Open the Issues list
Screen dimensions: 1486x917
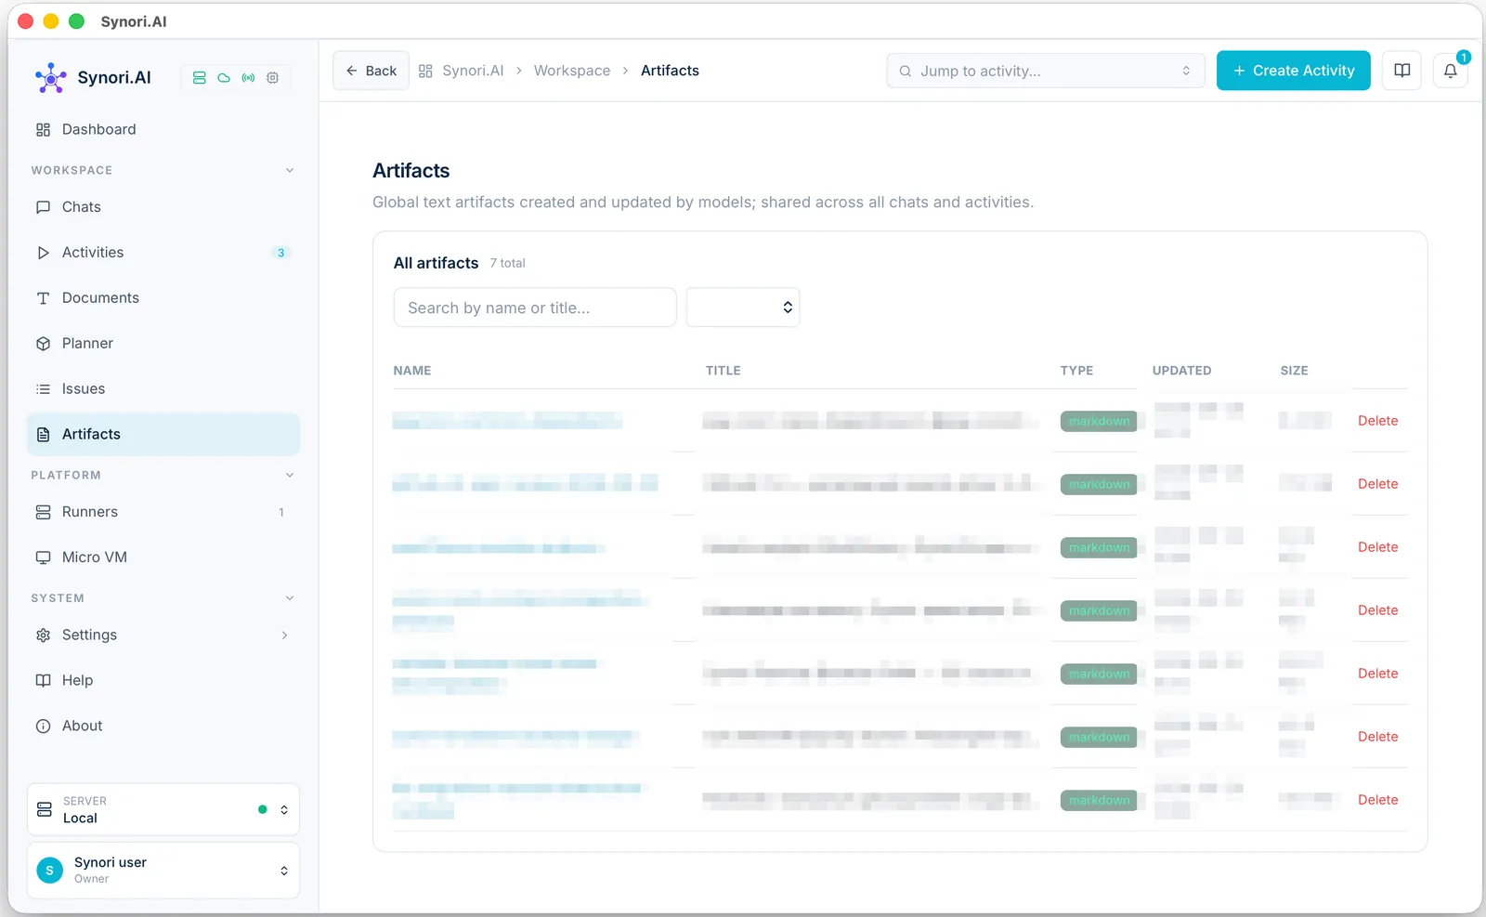coord(163,389)
